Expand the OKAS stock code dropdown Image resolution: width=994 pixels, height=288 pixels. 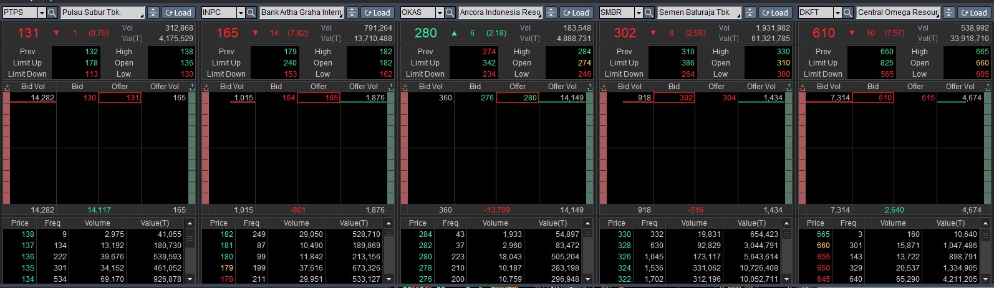point(440,12)
